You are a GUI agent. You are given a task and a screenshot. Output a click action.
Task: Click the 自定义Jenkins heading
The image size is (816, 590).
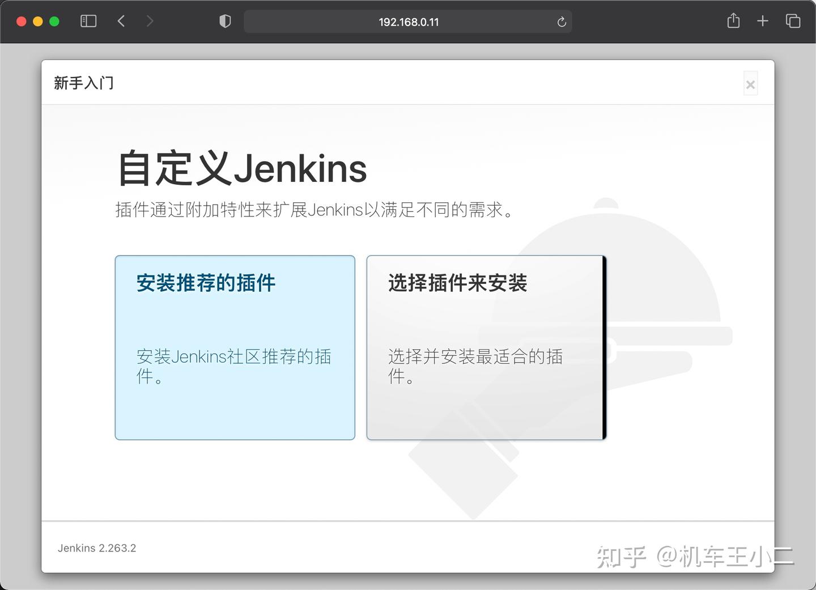click(241, 168)
